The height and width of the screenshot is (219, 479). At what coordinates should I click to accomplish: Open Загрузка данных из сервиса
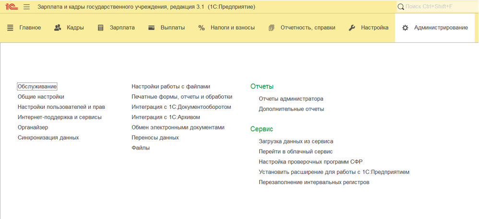[x=296, y=141]
